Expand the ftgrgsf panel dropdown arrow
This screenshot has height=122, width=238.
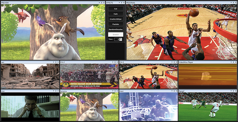(231, 91)
